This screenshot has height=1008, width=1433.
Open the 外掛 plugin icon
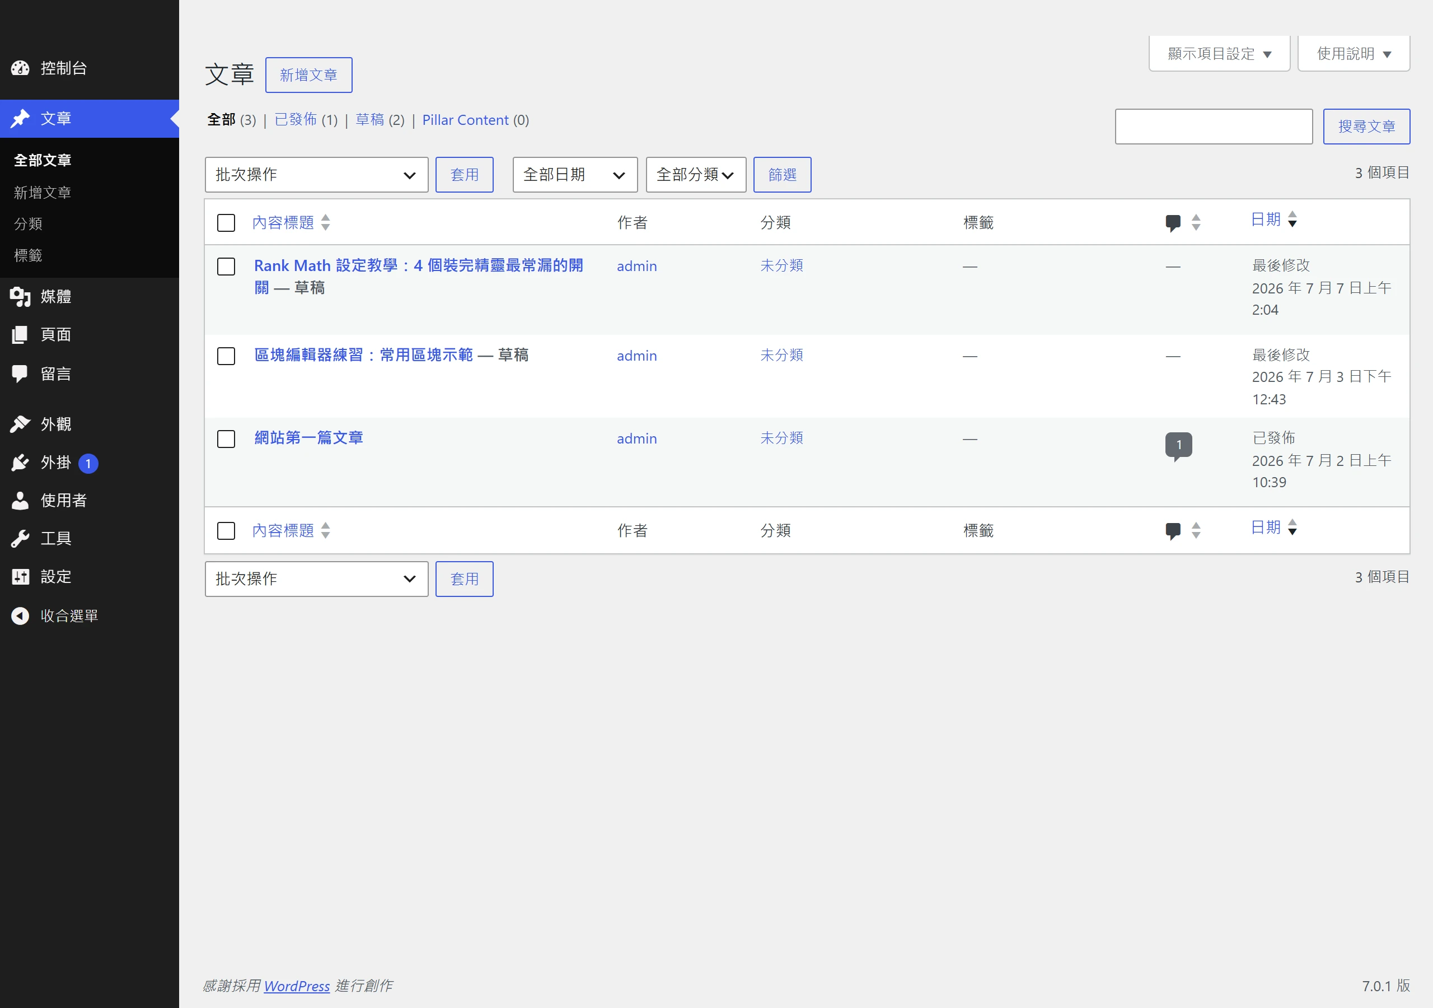click(20, 463)
